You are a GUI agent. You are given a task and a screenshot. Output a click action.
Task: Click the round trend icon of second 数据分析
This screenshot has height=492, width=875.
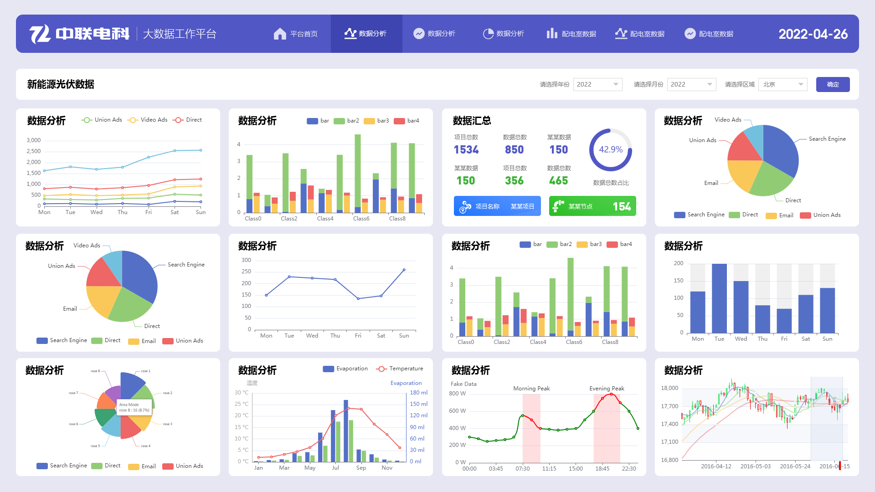click(x=419, y=34)
